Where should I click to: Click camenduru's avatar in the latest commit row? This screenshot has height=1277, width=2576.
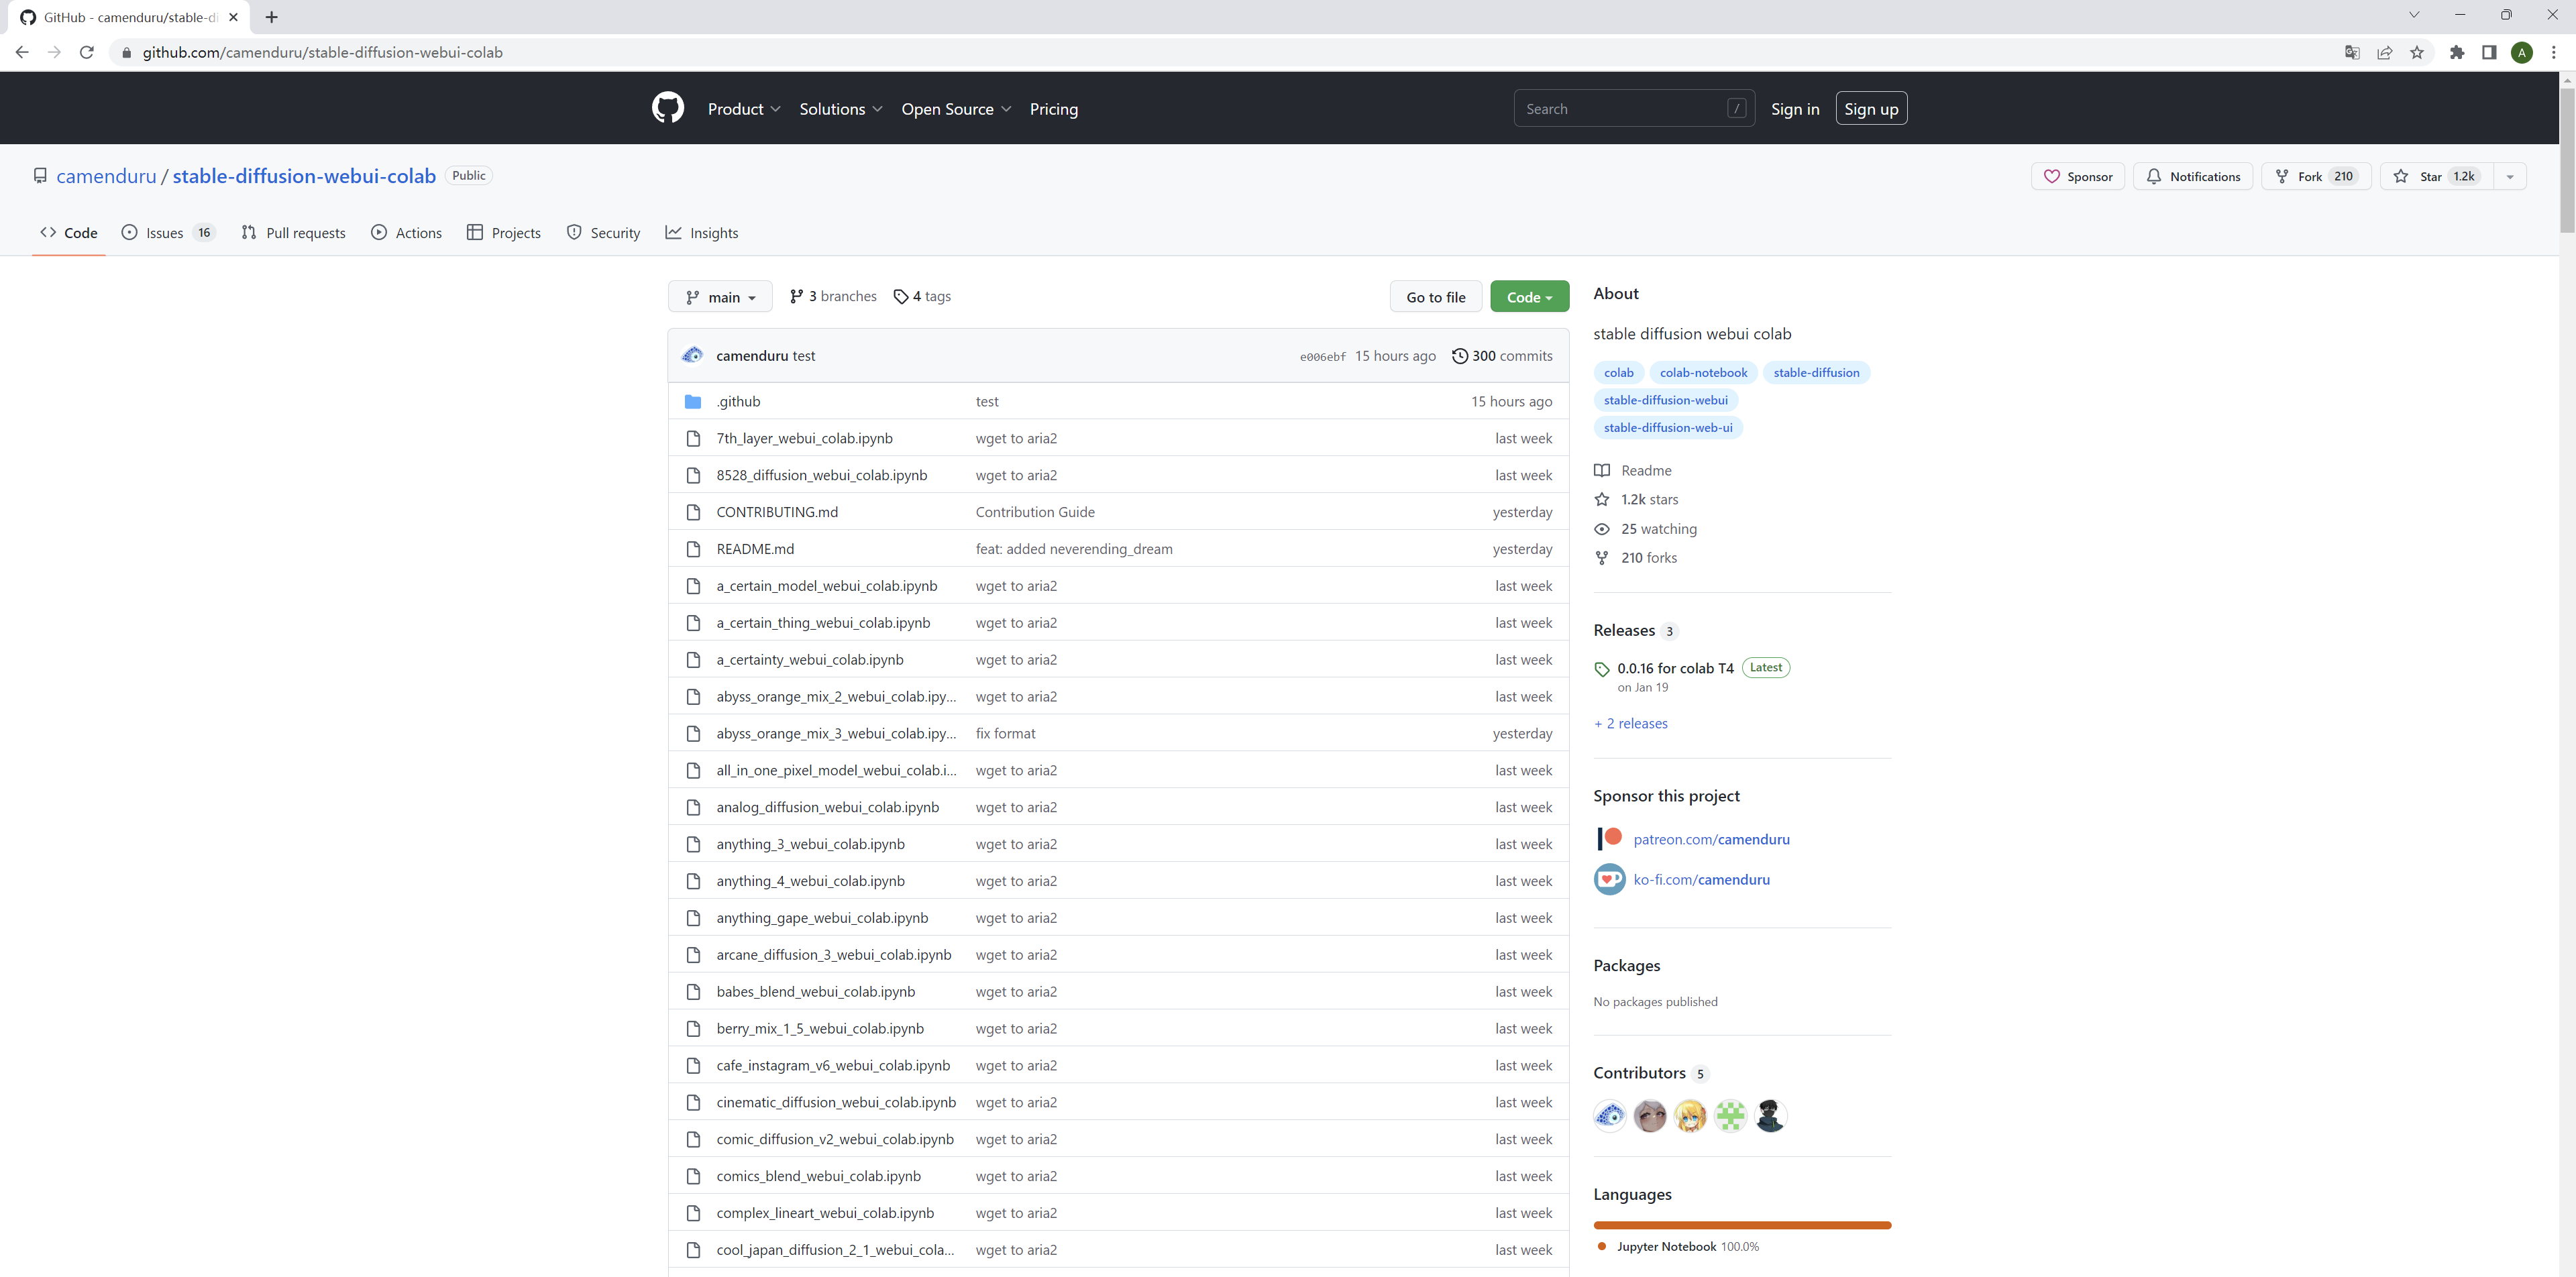pyautogui.click(x=692, y=355)
